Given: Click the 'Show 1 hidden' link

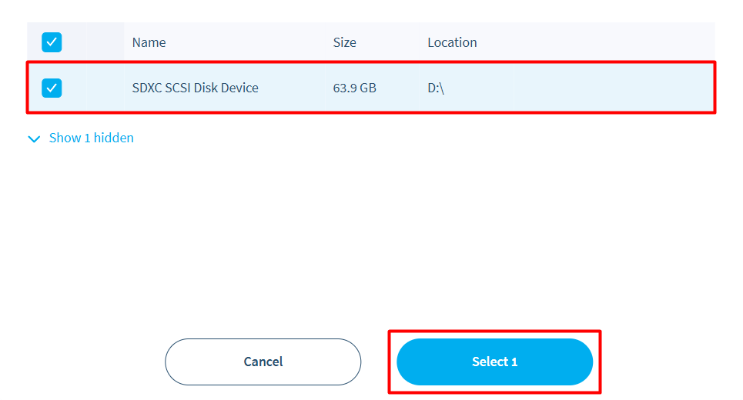Looking at the screenshot, I should pyautogui.click(x=91, y=138).
